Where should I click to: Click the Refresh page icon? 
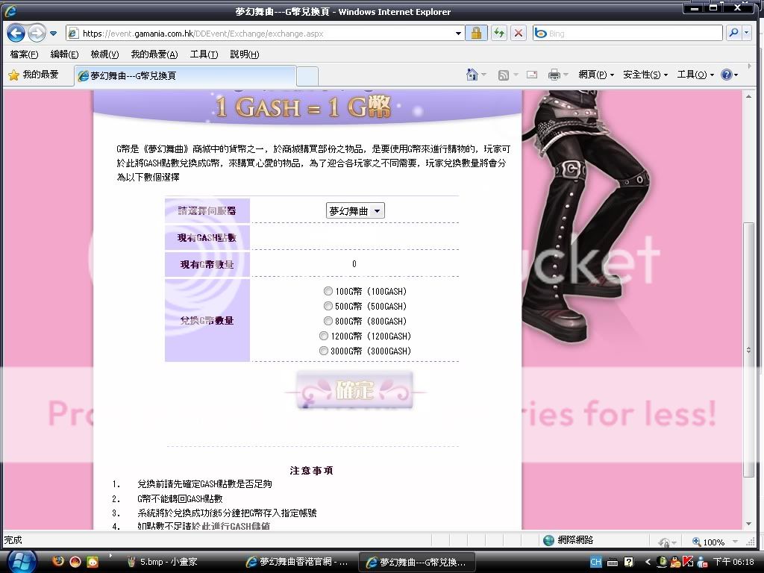point(498,34)
